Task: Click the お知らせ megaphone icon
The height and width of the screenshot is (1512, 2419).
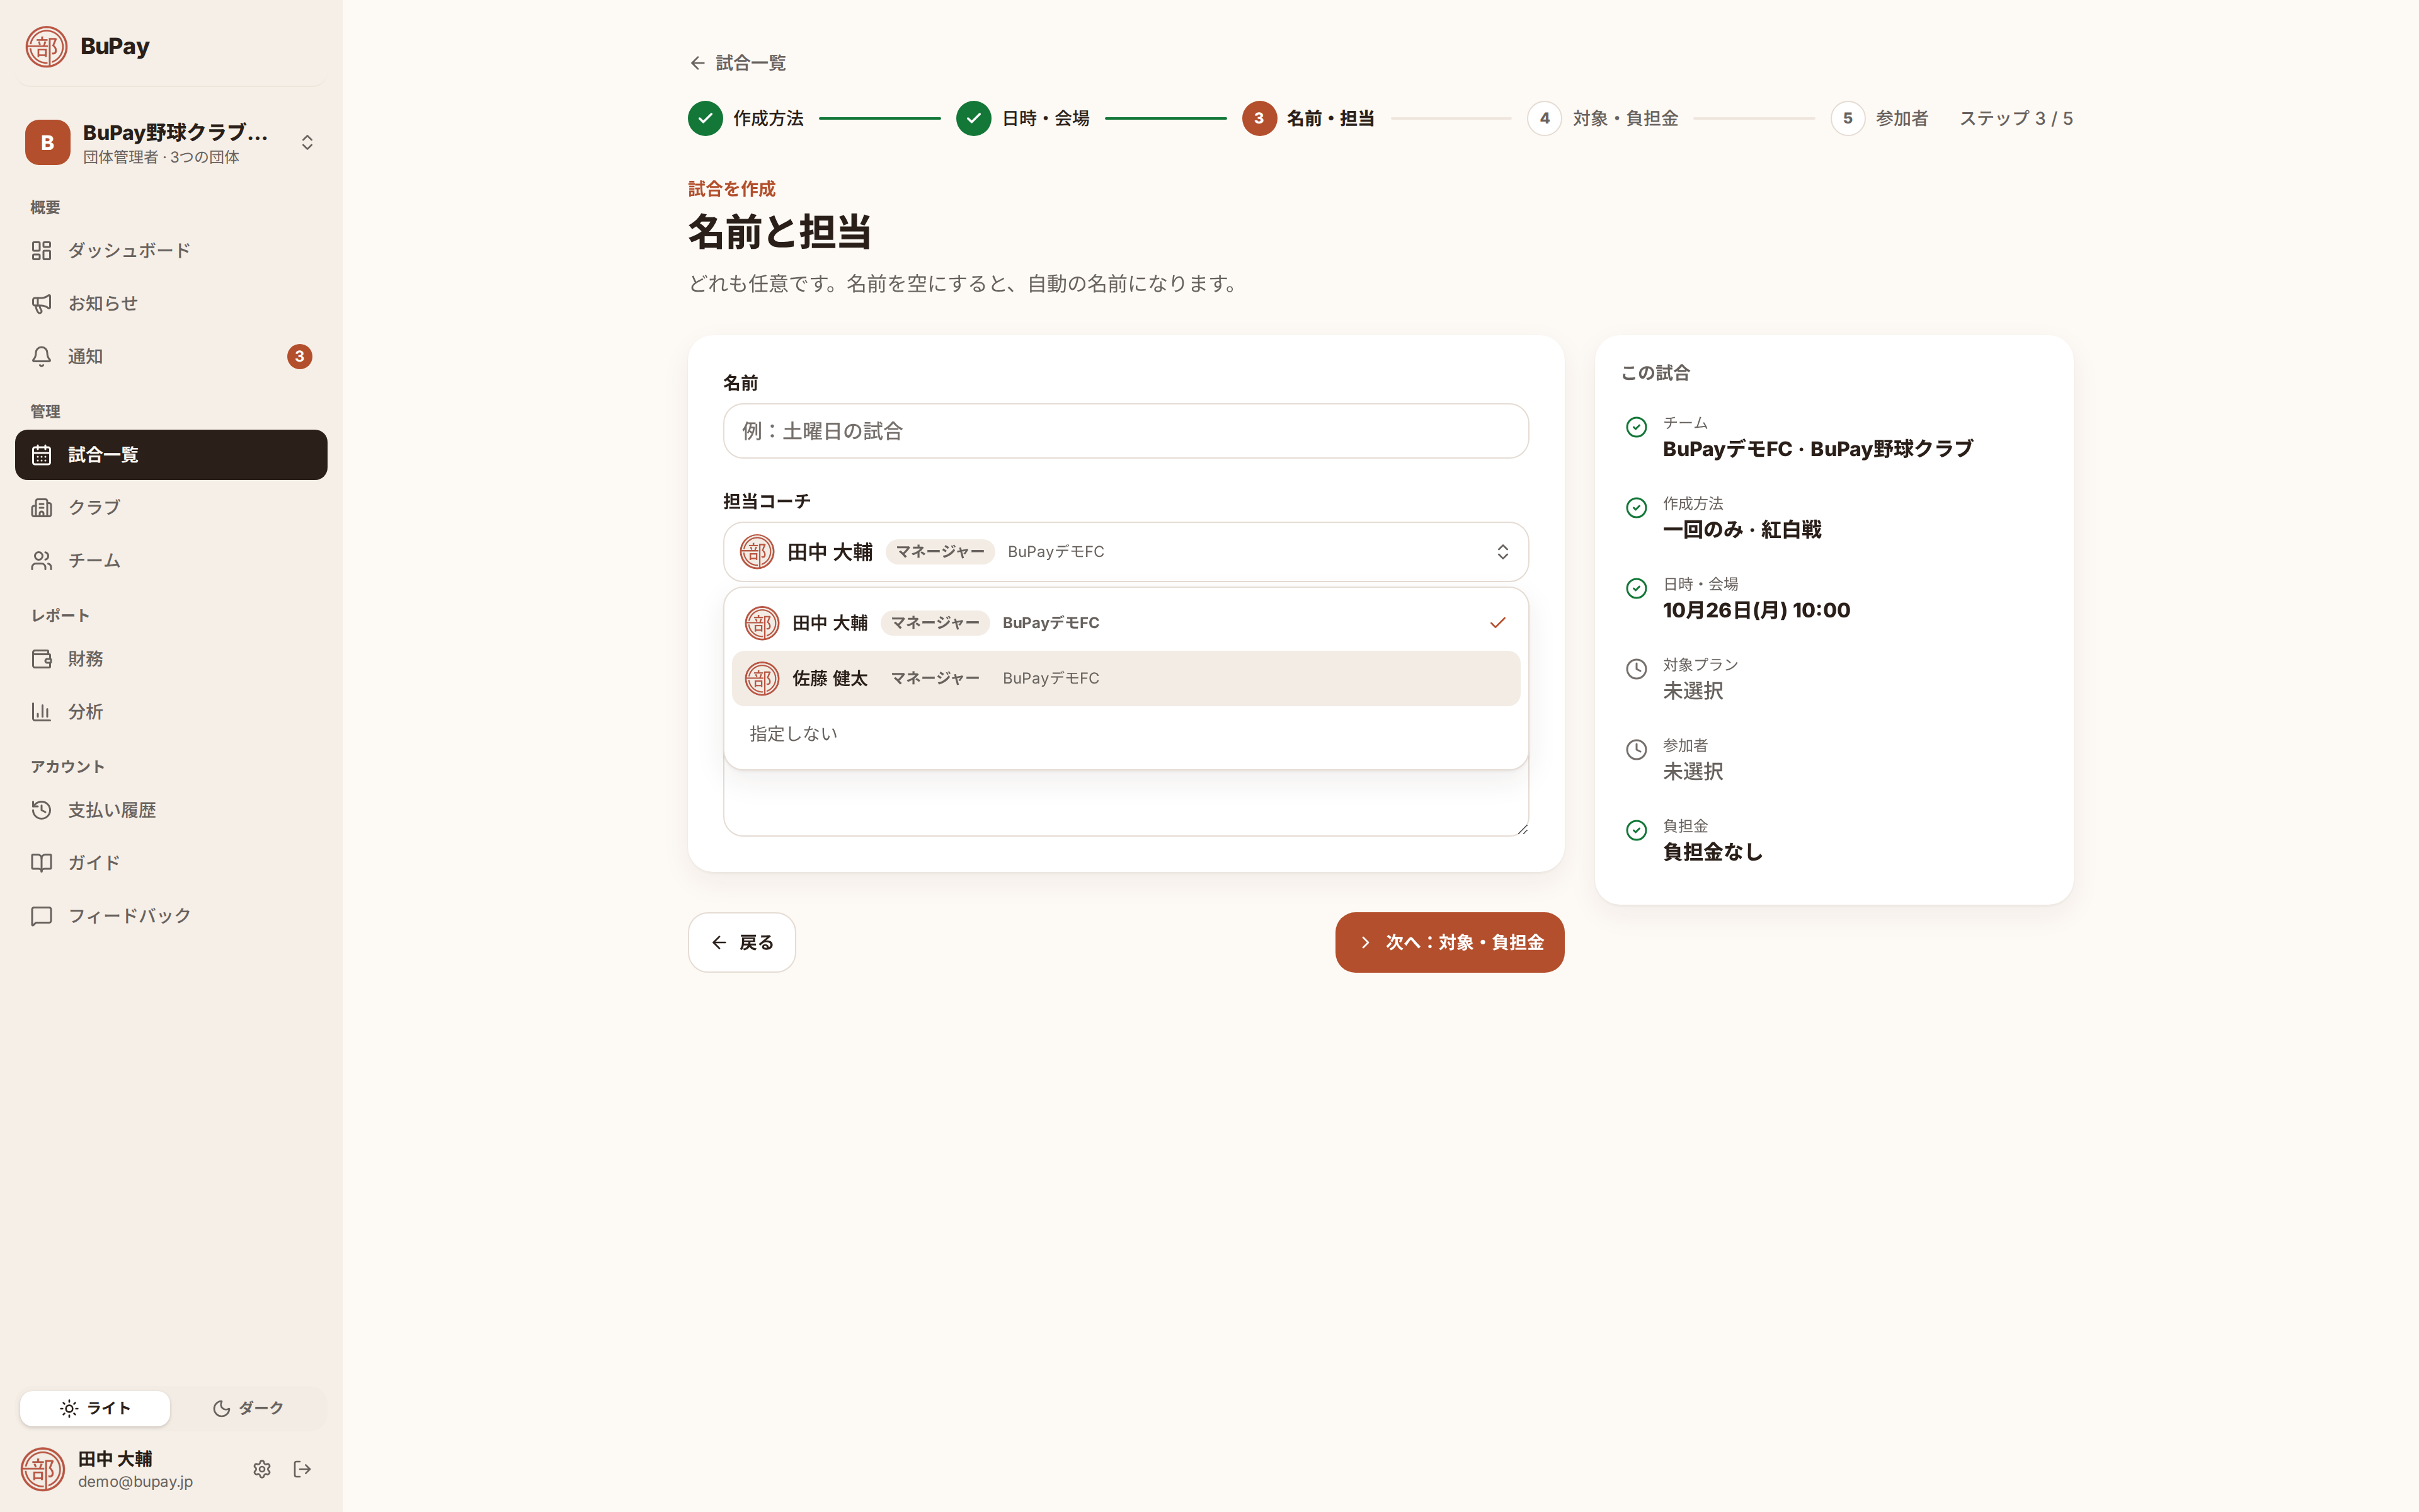Action: coord(41,303)
